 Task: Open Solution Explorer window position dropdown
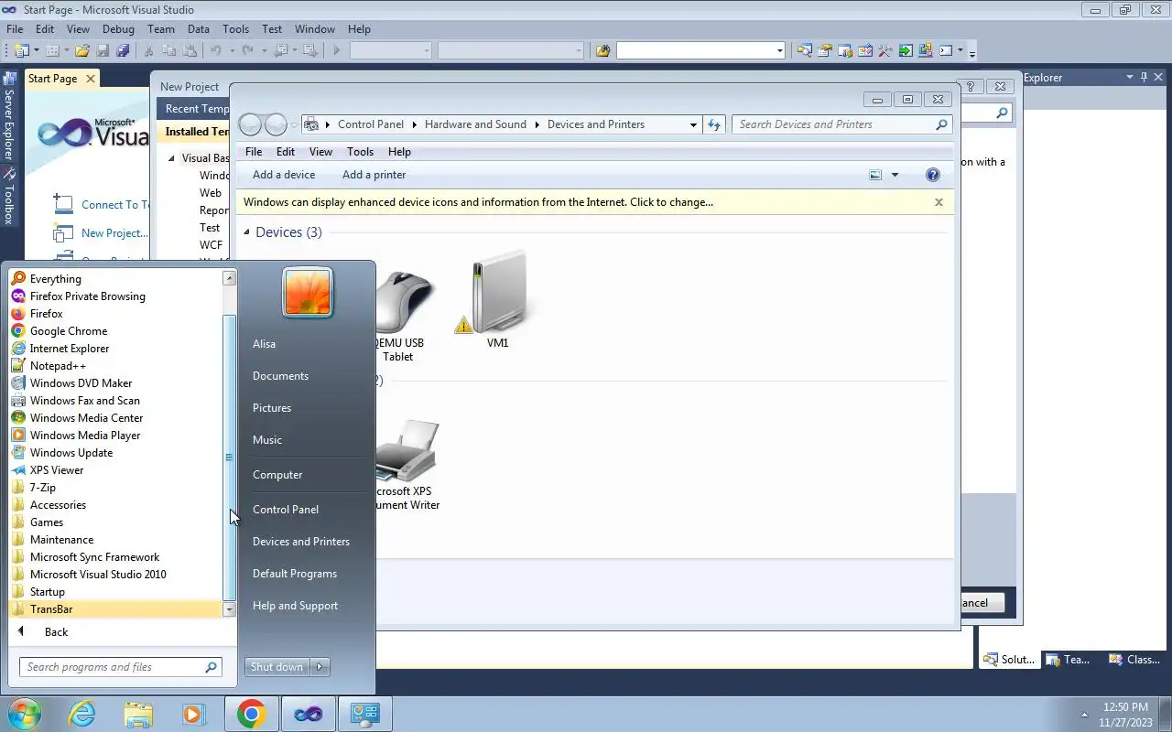click(x=1129, y=77)
